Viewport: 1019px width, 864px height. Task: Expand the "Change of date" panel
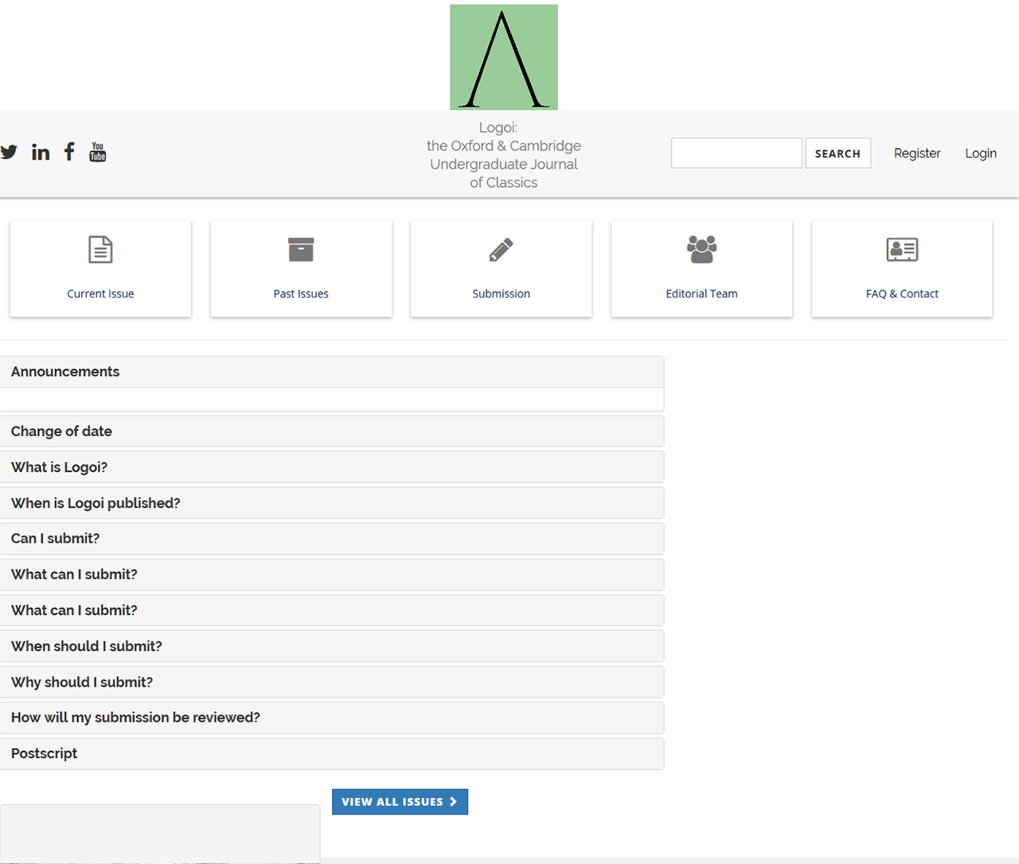point(61,431)
